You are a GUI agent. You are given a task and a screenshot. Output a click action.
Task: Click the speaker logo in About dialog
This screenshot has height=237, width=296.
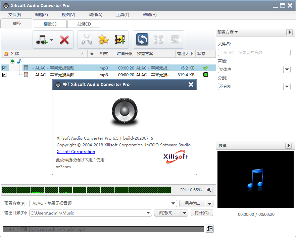point(125,111)
